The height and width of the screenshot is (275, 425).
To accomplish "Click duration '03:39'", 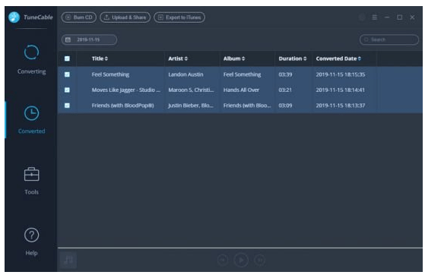I will click(285, 74).
